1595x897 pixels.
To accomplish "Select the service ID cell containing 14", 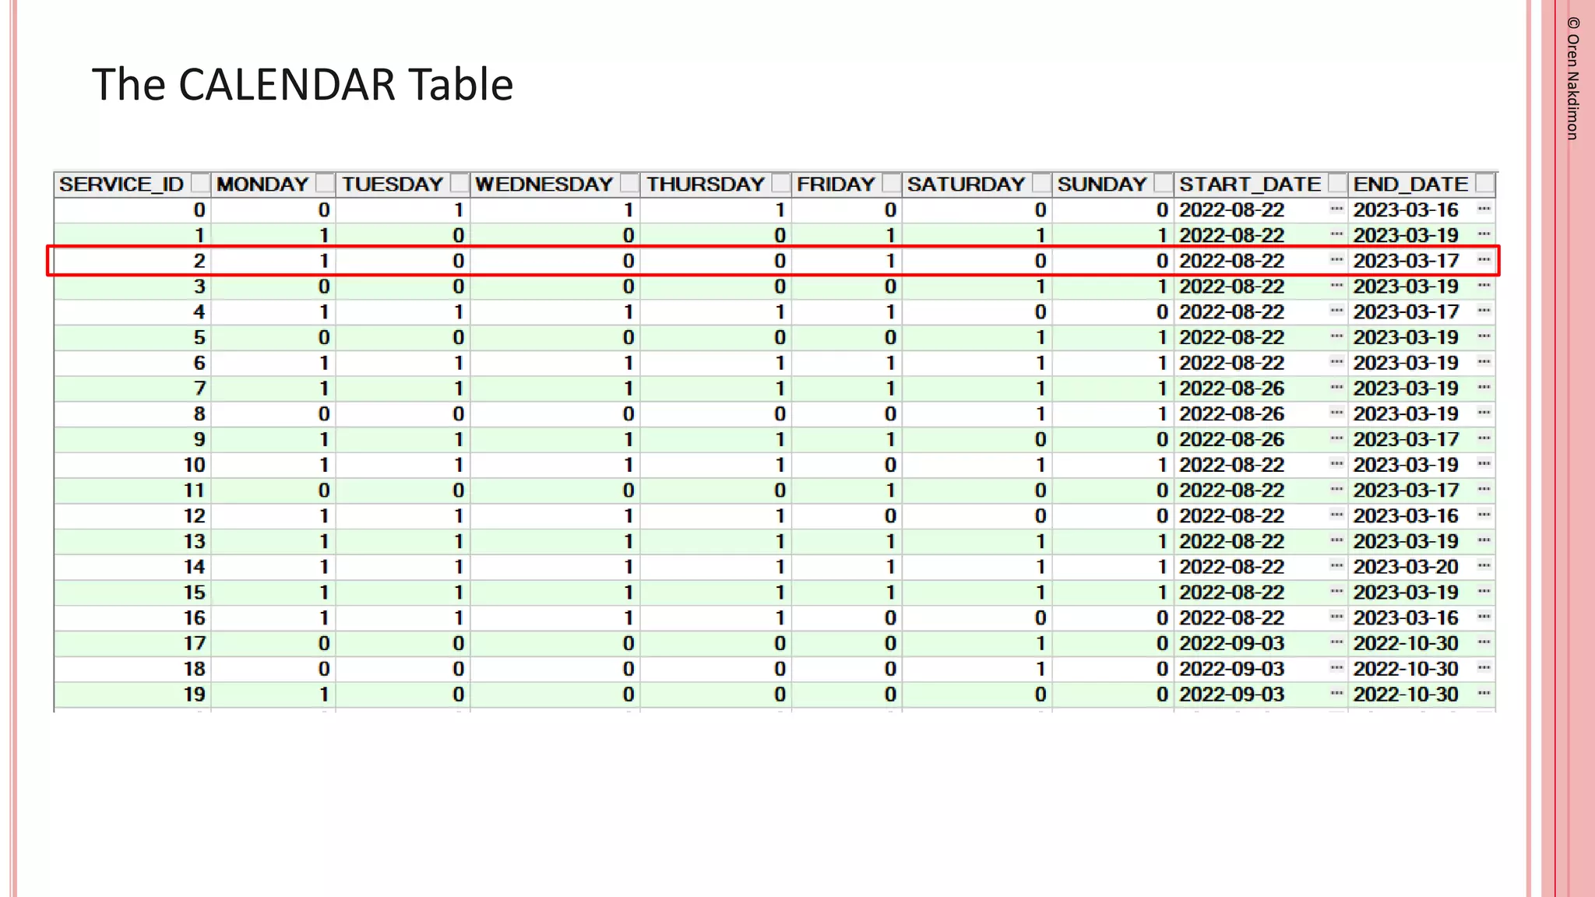I will point(194,567).
